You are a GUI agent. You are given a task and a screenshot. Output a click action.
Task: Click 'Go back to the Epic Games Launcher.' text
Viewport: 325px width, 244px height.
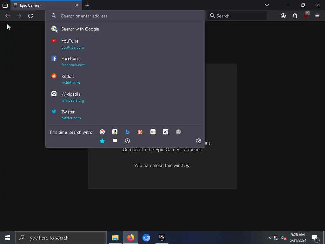(162, 150)
